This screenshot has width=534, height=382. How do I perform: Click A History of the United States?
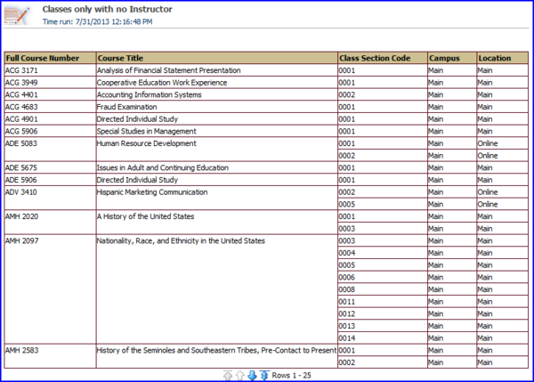145,216
